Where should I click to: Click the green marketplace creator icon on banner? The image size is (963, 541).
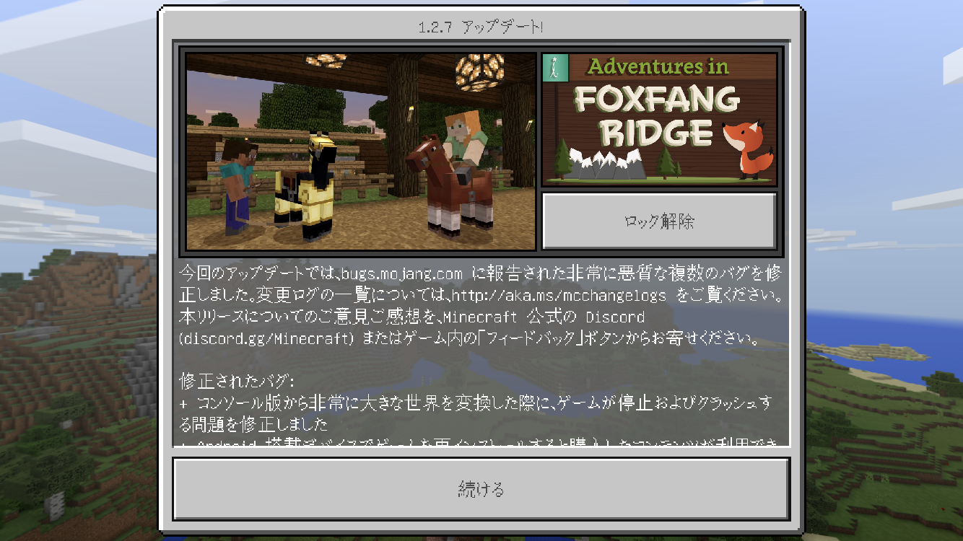pyautogui.click(x=556, y=68)
